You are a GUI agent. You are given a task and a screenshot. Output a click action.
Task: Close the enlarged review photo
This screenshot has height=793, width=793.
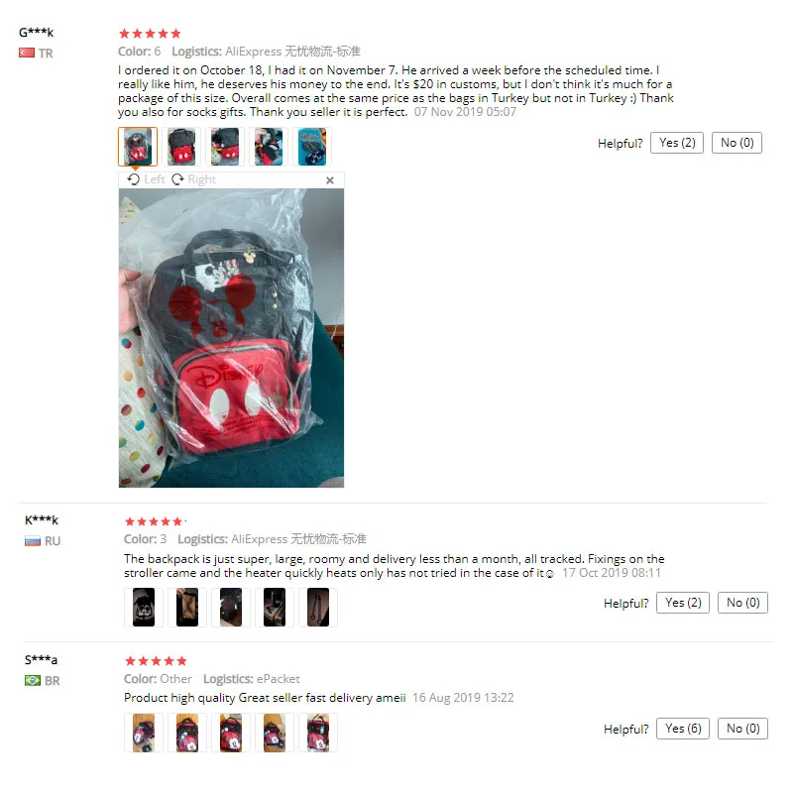click(x=330, y=180)
